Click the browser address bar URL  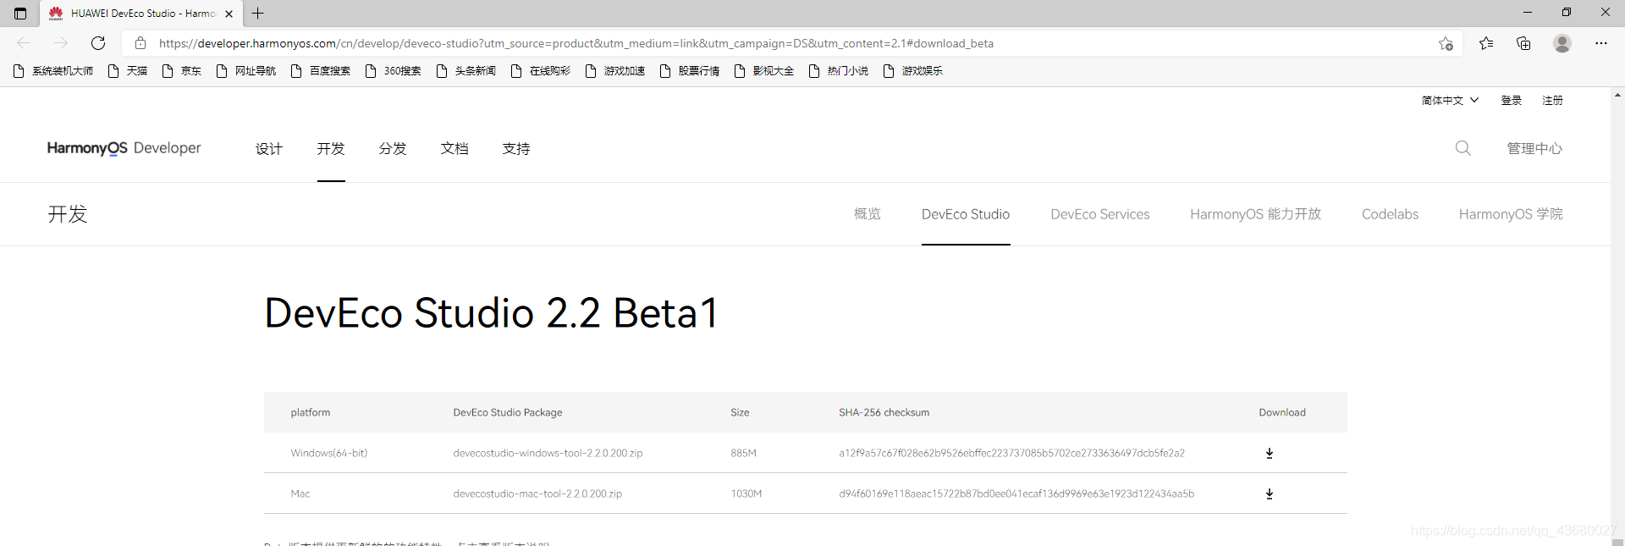(x=576, y=43)
